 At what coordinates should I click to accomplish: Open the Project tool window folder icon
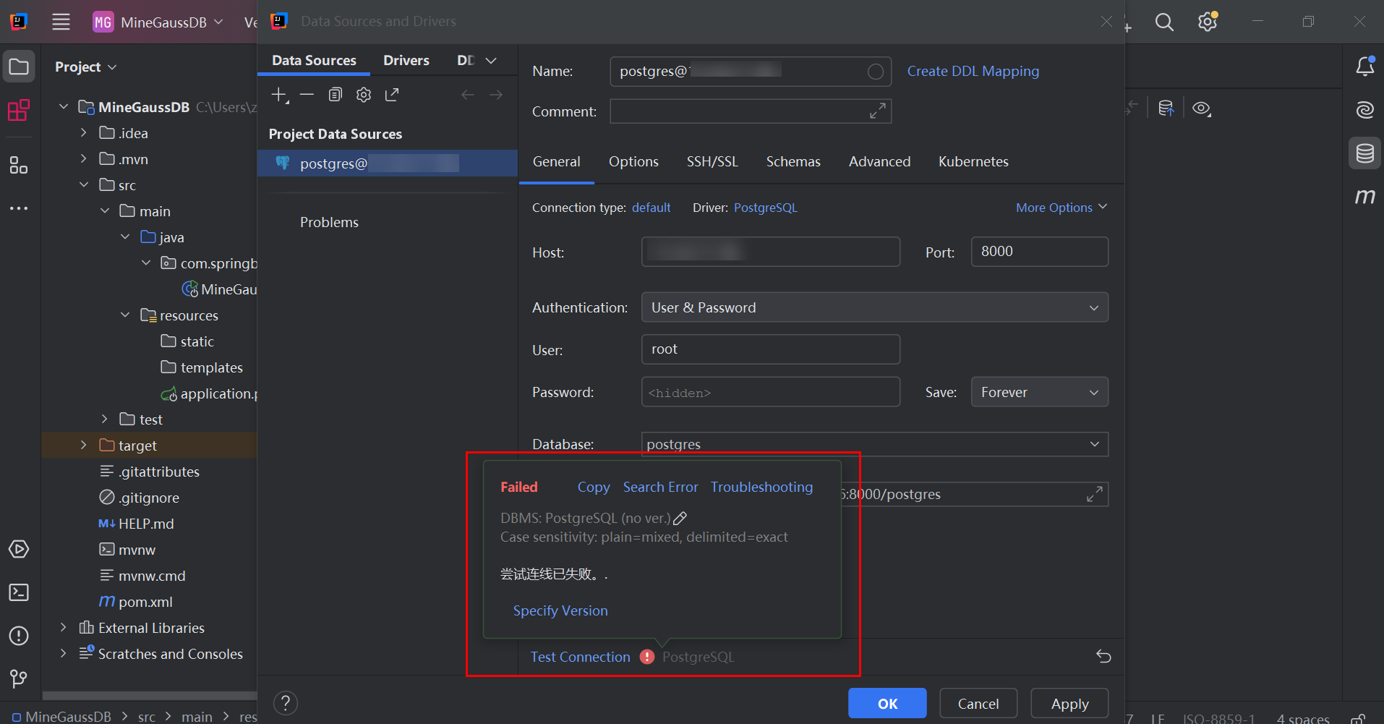pos(19,67)
